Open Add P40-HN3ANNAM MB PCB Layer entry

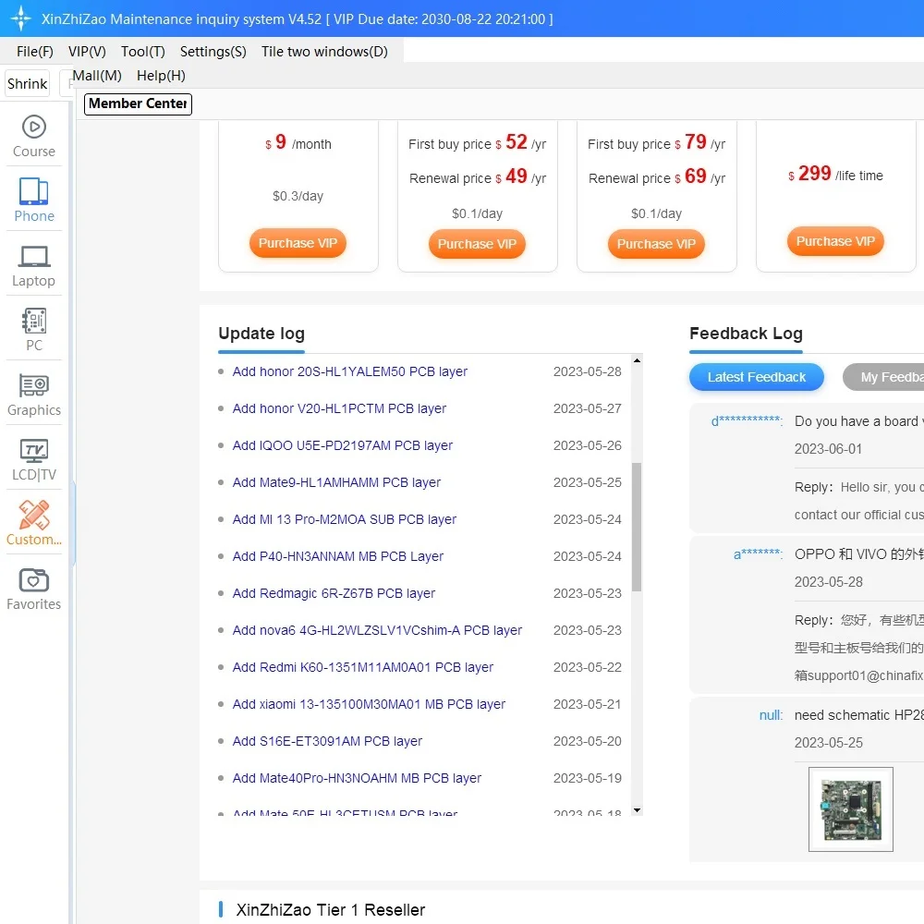337,557
